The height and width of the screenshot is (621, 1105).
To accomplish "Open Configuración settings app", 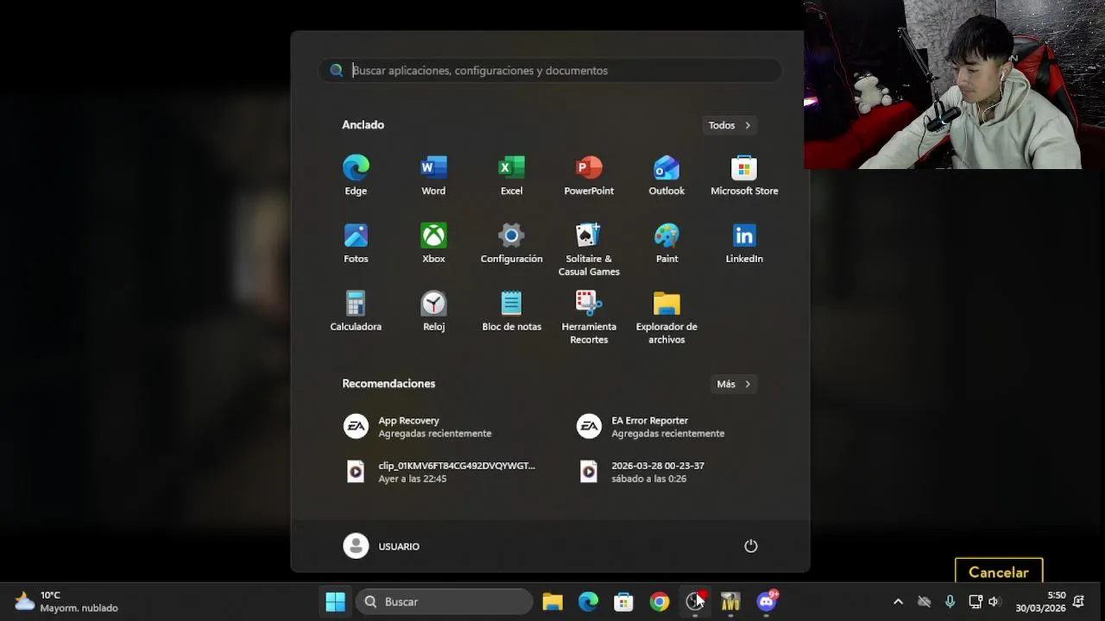I will (511, 243).
